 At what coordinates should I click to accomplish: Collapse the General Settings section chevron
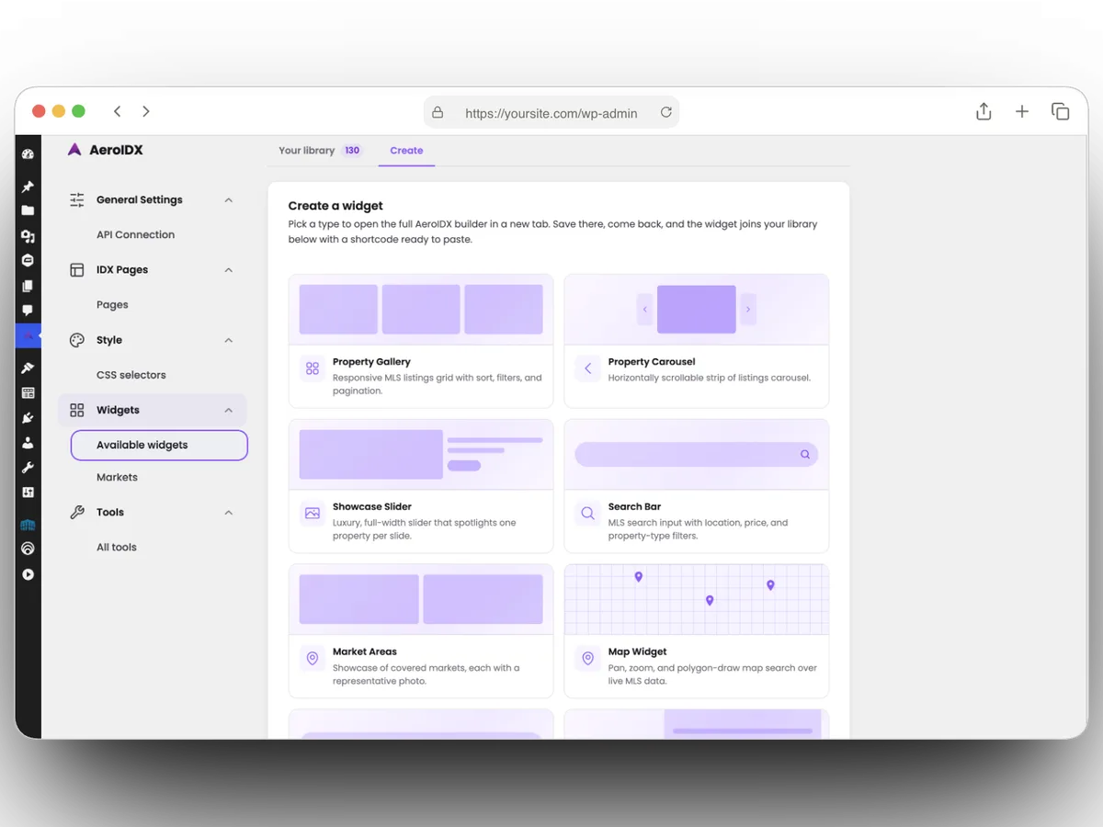click(x=229, y=199)
